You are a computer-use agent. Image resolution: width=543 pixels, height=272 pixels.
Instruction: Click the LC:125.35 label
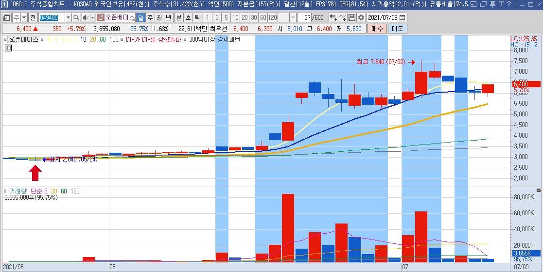click(x=524, y=39)
